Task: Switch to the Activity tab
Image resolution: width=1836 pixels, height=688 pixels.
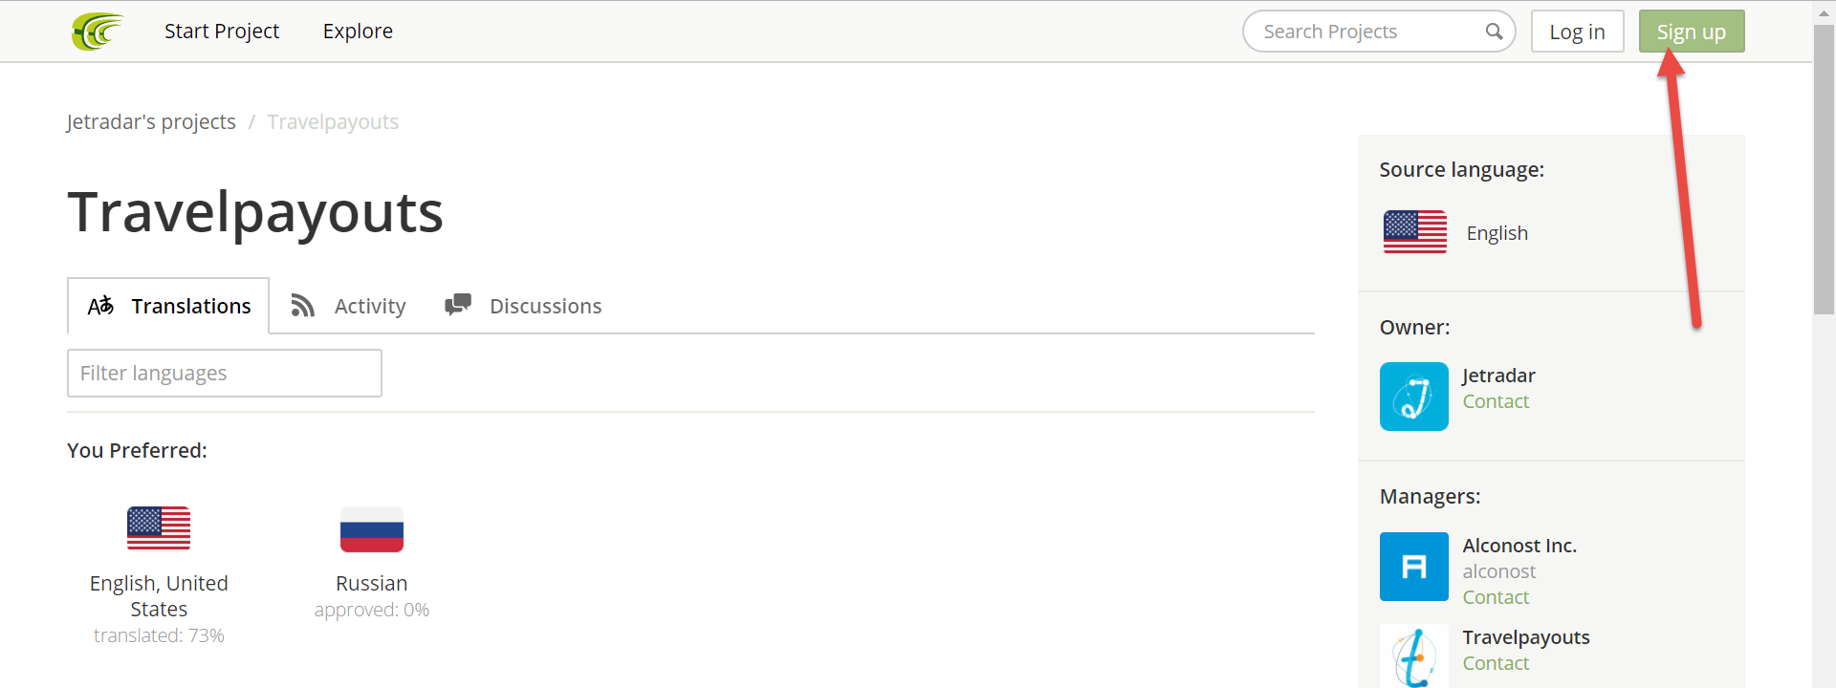Action: click(349, 306)
